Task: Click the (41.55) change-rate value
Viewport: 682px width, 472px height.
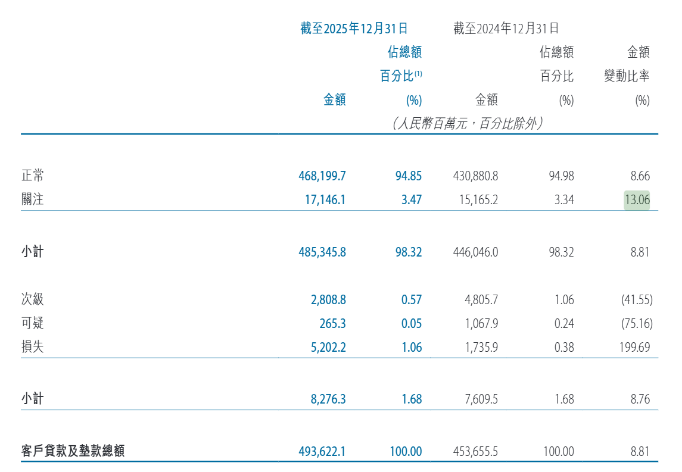Action: point(636,300)
